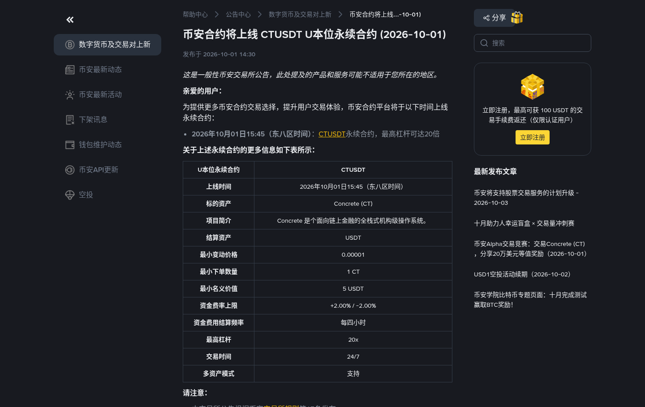Viewport: 645px width, 407px height.
Task: Open 空投 sidebar category
Action: tap(107, 195)
